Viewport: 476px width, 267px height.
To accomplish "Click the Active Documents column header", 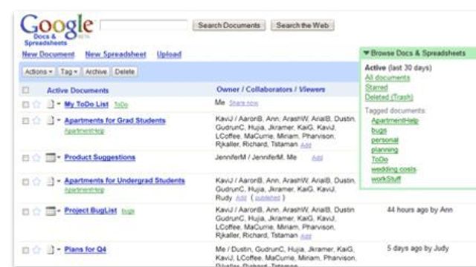I will click(x=77, y=90).
